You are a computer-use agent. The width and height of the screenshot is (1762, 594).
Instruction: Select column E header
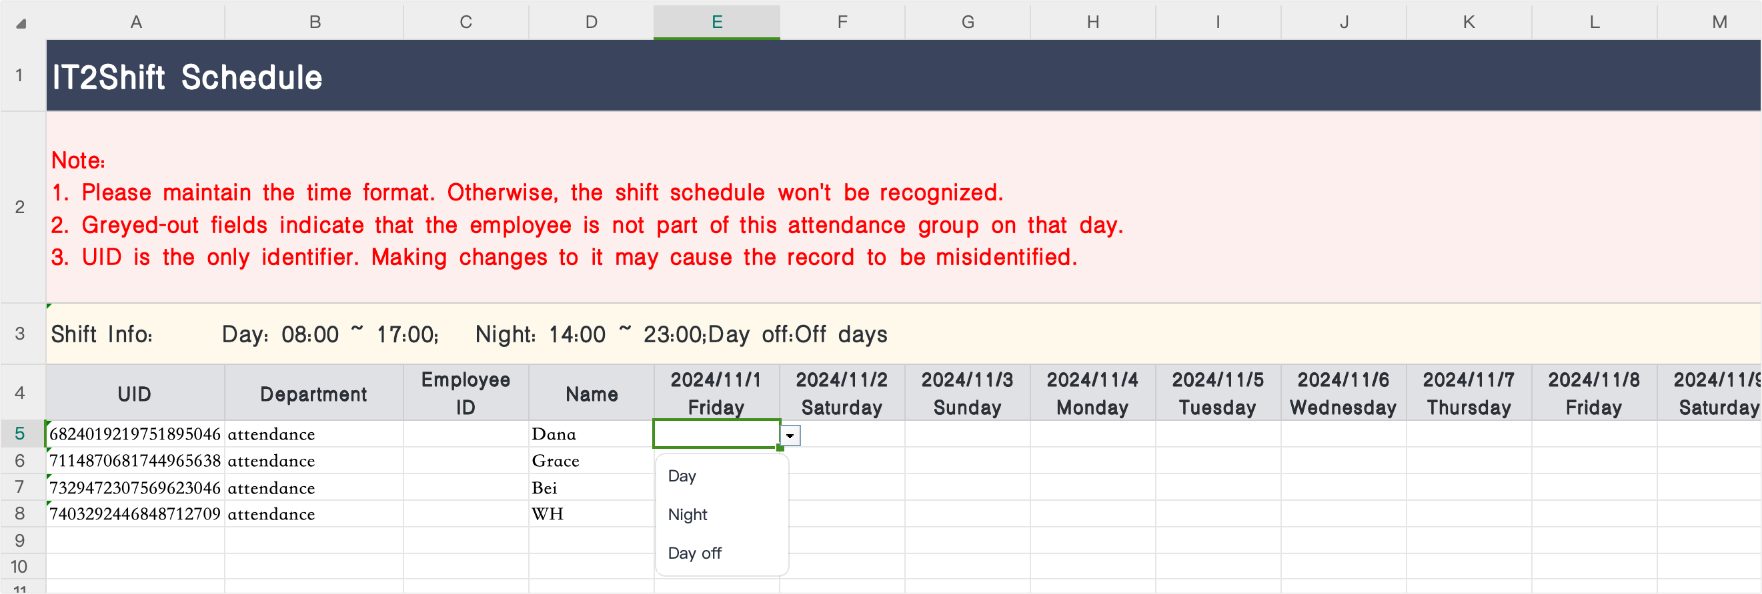pyautogui.click(x=716, y=21)
